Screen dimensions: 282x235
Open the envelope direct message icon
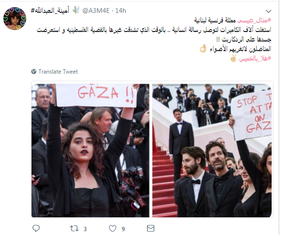[x=150, y=228]
